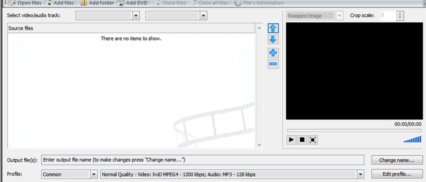
Task: Click the Edit profile... button
Action: [x=397, y=174]
